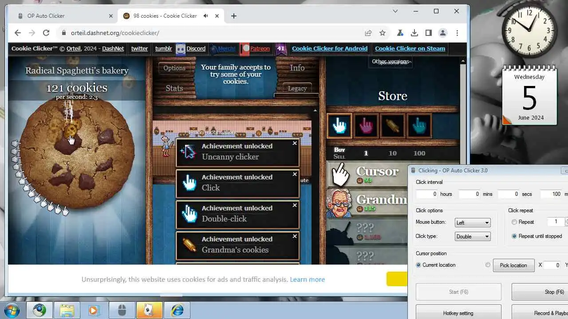This screenshot has width=568, height=319.
Task: Open the Chrome profile icon
Action: (443, 33)
